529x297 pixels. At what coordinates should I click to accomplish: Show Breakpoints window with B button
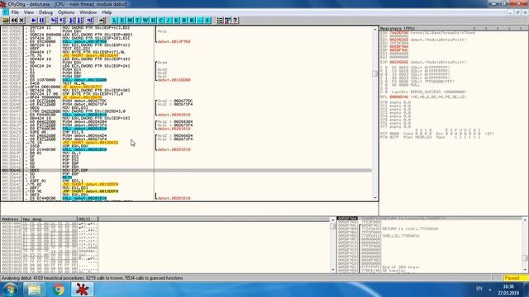click(x=184, y=21)
